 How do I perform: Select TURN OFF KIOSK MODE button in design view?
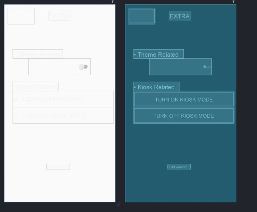click(63, 115)
